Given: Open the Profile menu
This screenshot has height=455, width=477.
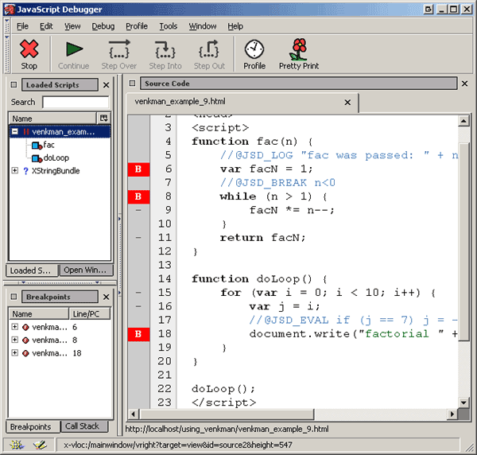Looking at the screenshot, I should point(137,26).
